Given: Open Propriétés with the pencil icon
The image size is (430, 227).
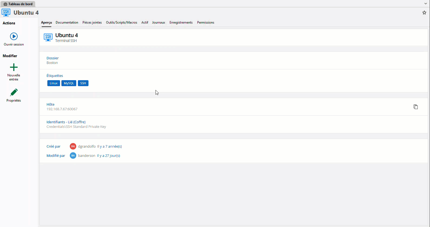Looking at the screenshot, I should click(x=14, y=92).
